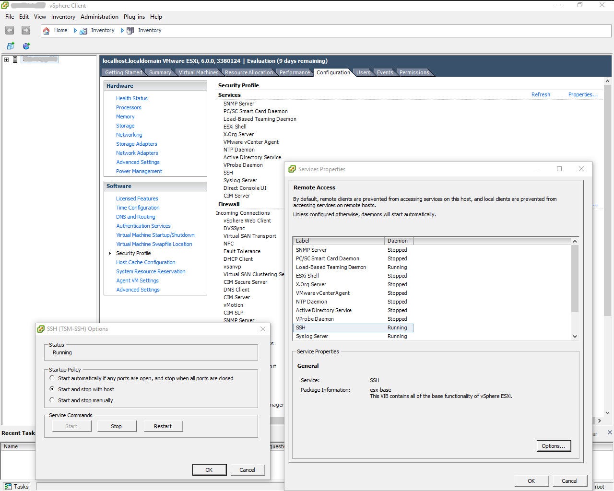The image size is (614, 491).
Task: Switch to the Permissions tab
Action: pyautogui.click(x=414, y=72)
